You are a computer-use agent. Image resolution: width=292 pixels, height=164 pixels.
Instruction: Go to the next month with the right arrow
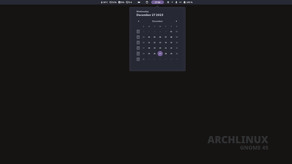pyautogui.click(x=176, y=21)
